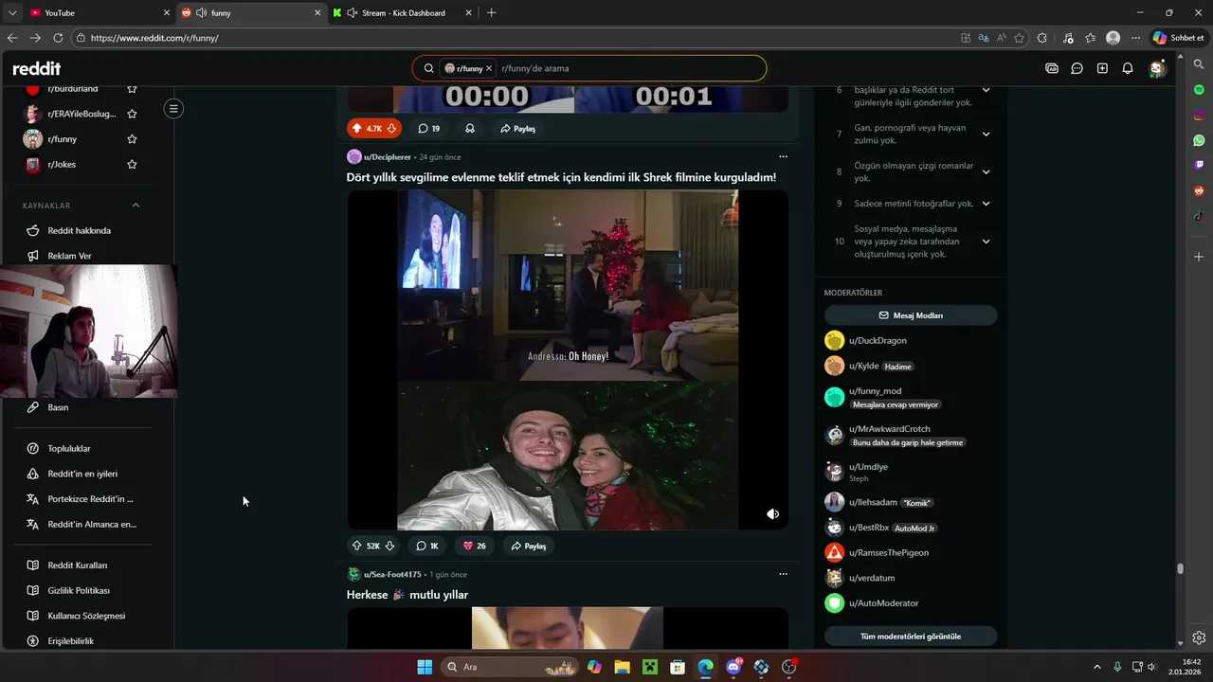Unmute the Shrek proposal video
The image size is (1213, 682).
coord(772,513)
